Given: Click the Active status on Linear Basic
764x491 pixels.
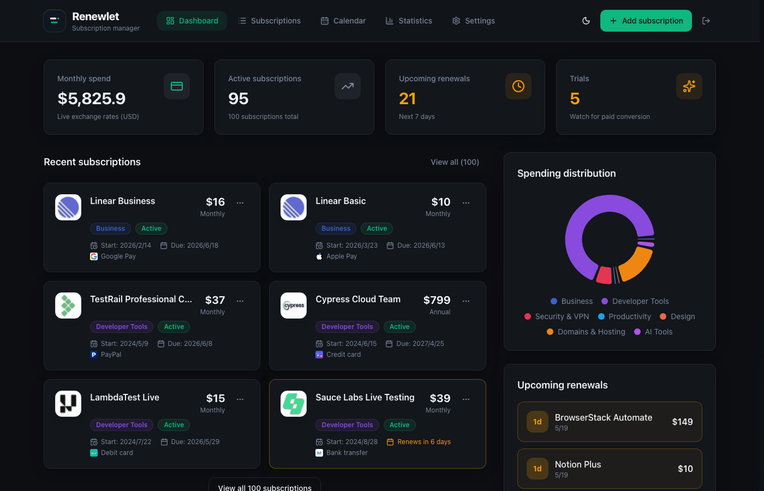Looking at the screenshot, I should 377,229.
